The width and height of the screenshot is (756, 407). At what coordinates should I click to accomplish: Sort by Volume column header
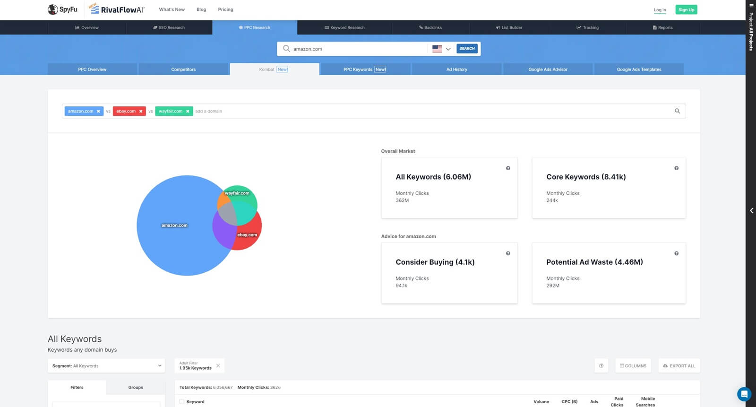541,402
